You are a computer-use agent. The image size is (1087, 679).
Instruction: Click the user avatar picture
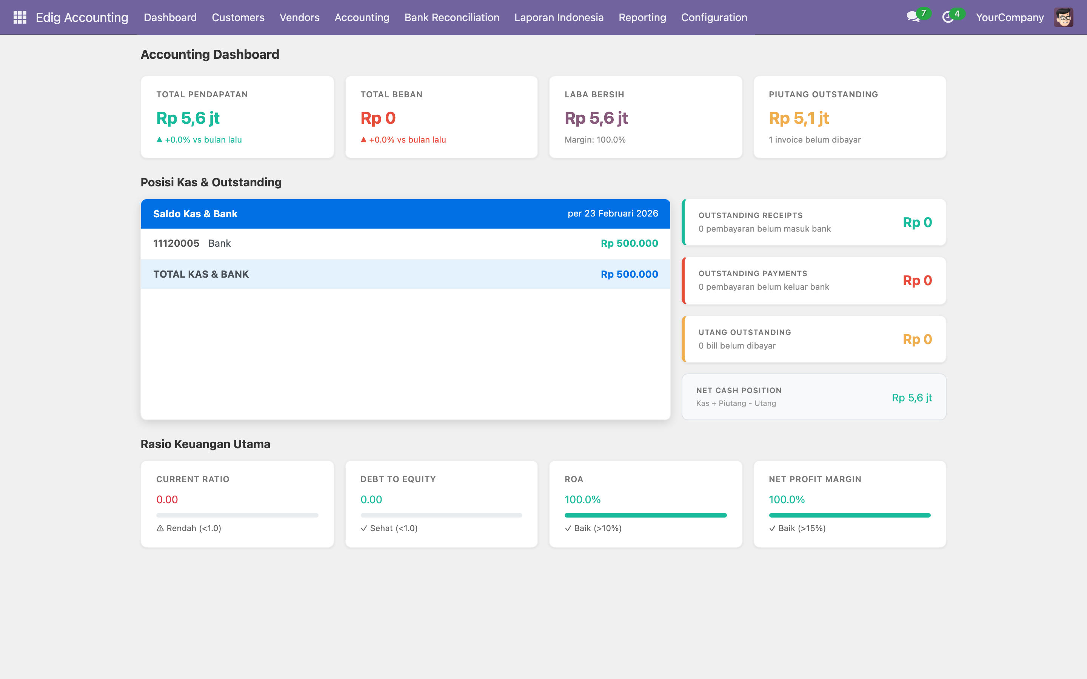point(1063,17)
